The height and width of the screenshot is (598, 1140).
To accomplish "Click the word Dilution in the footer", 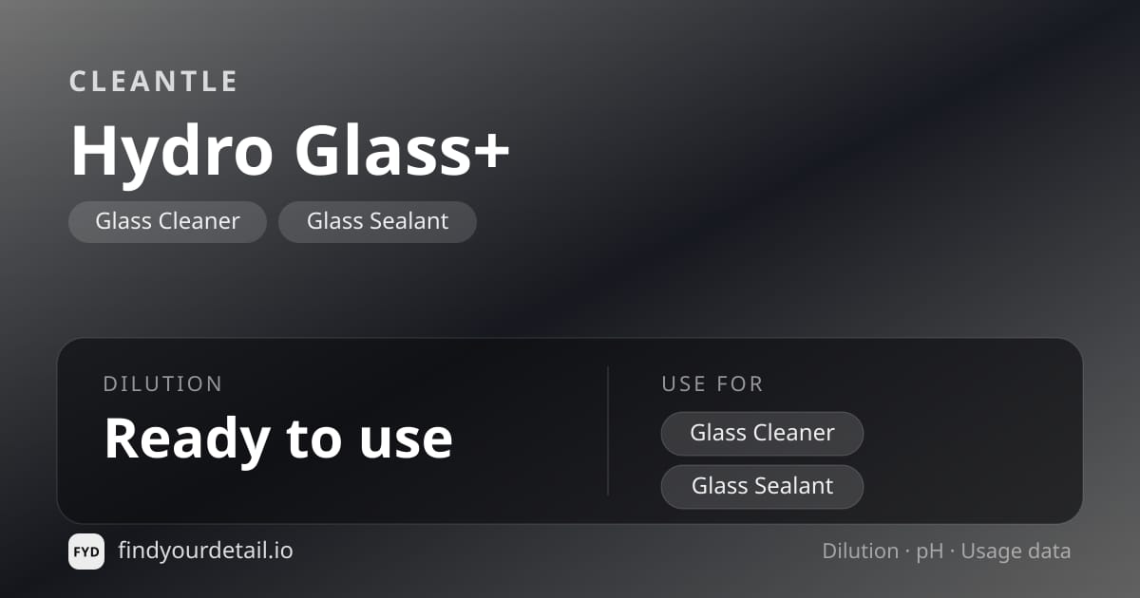I will pos(860,551).
